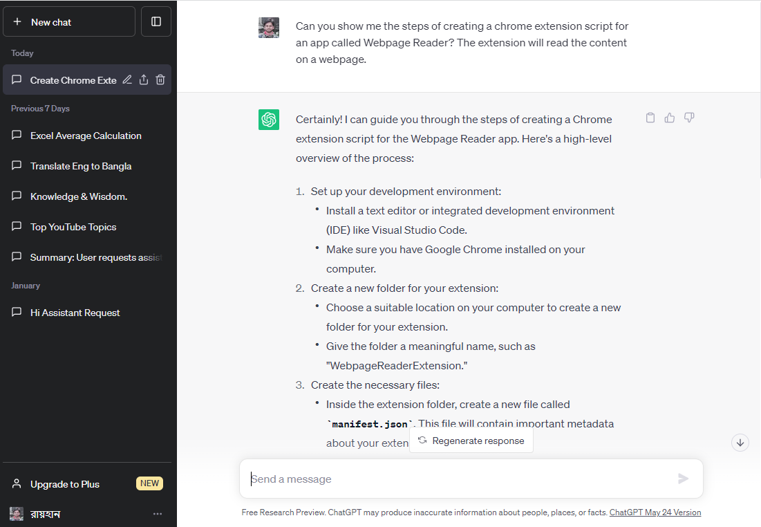Open the Translate Eng to Bangla chat
This screenshot has width=761, height=527.
81,166
